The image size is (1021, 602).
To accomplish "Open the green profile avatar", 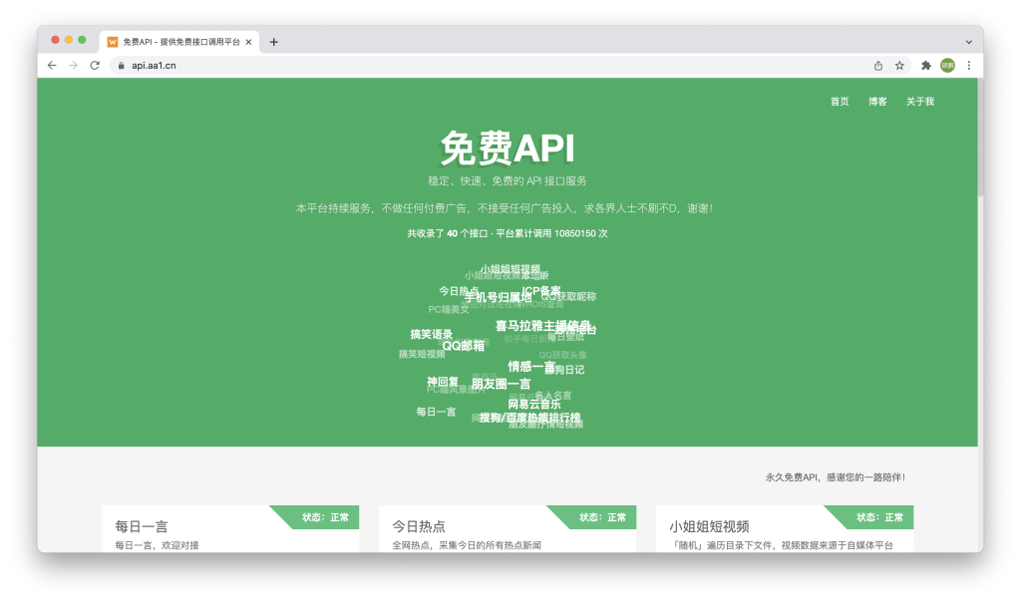I will coord(947,65).
